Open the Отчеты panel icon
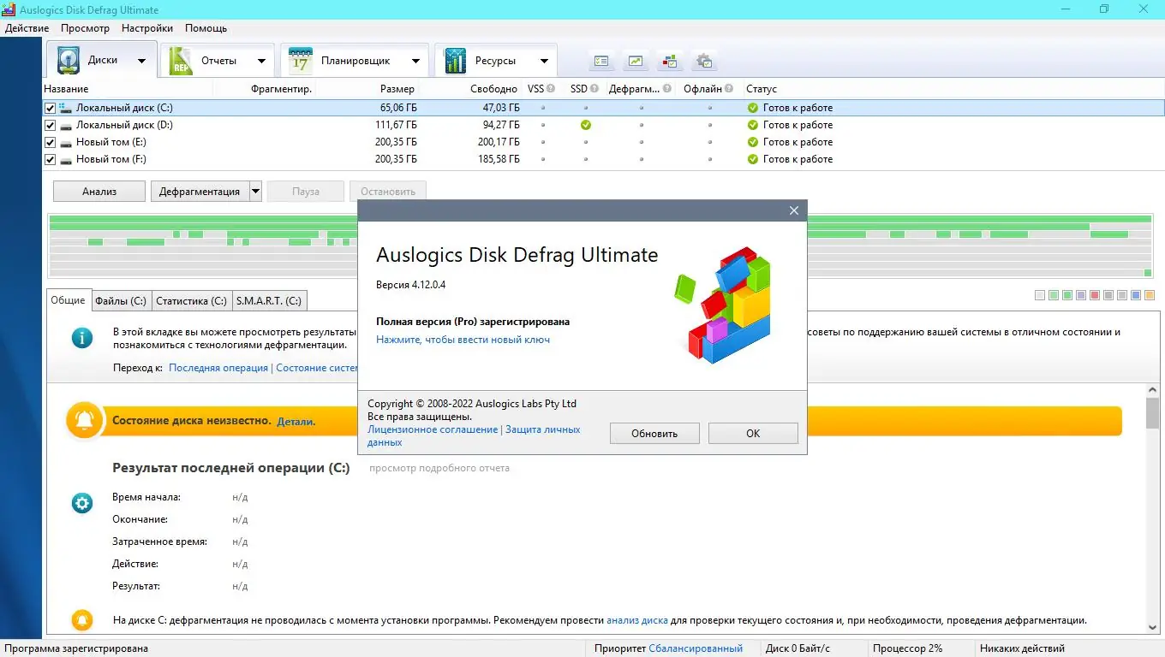 (x=180, y=59)
